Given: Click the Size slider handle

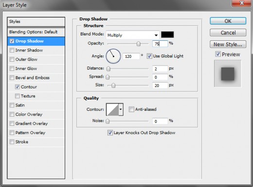Looking at the screenshot, I should [113, 85].
